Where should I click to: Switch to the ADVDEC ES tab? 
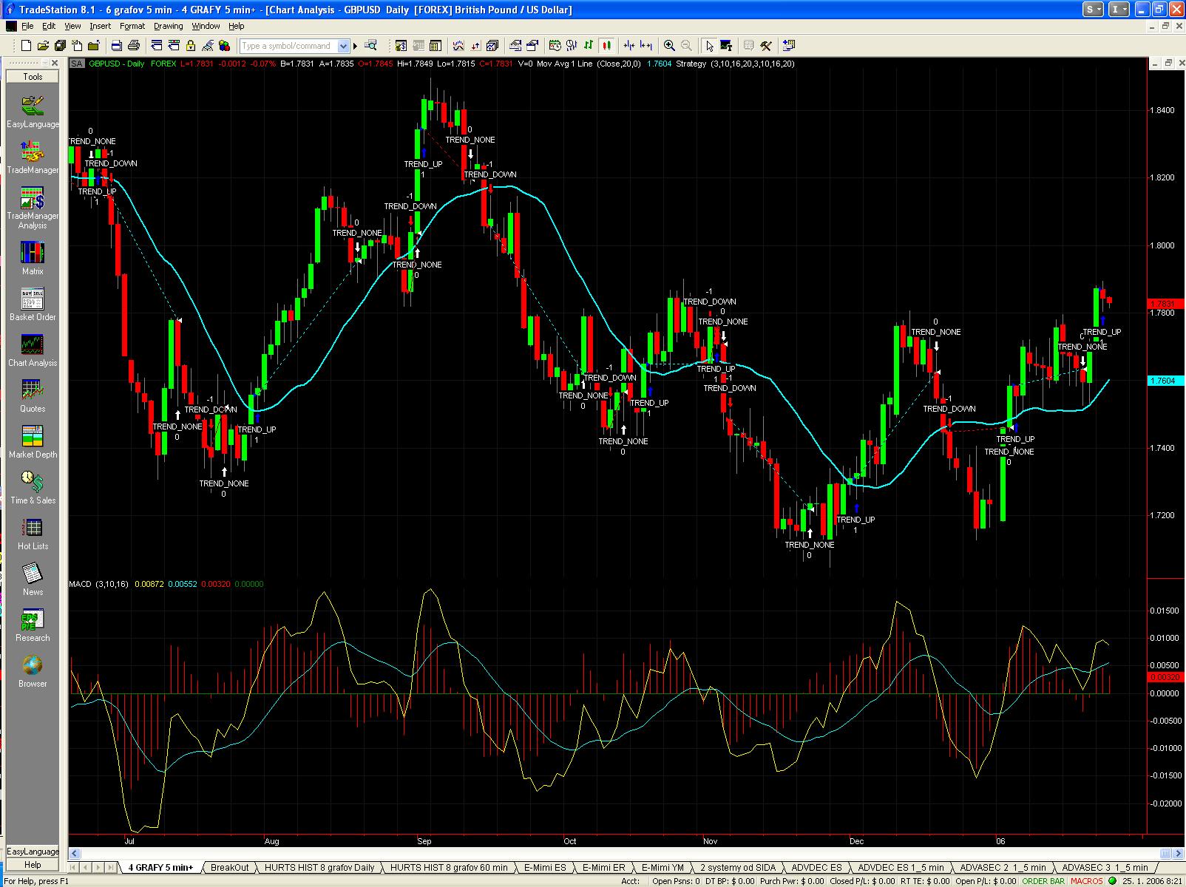[816, 868]
